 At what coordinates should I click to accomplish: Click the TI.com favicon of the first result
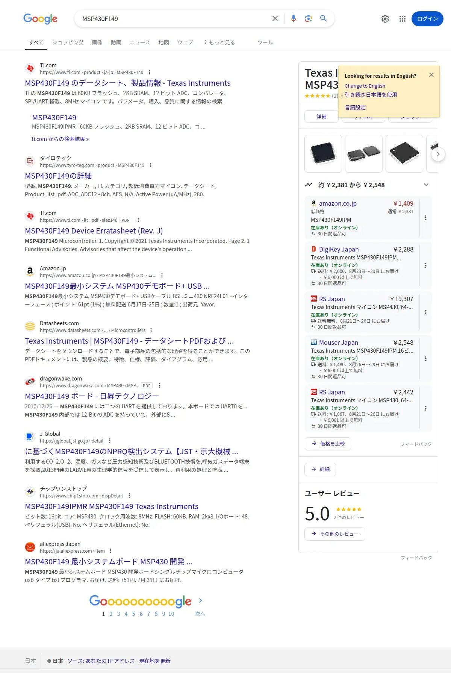(30, 68)
